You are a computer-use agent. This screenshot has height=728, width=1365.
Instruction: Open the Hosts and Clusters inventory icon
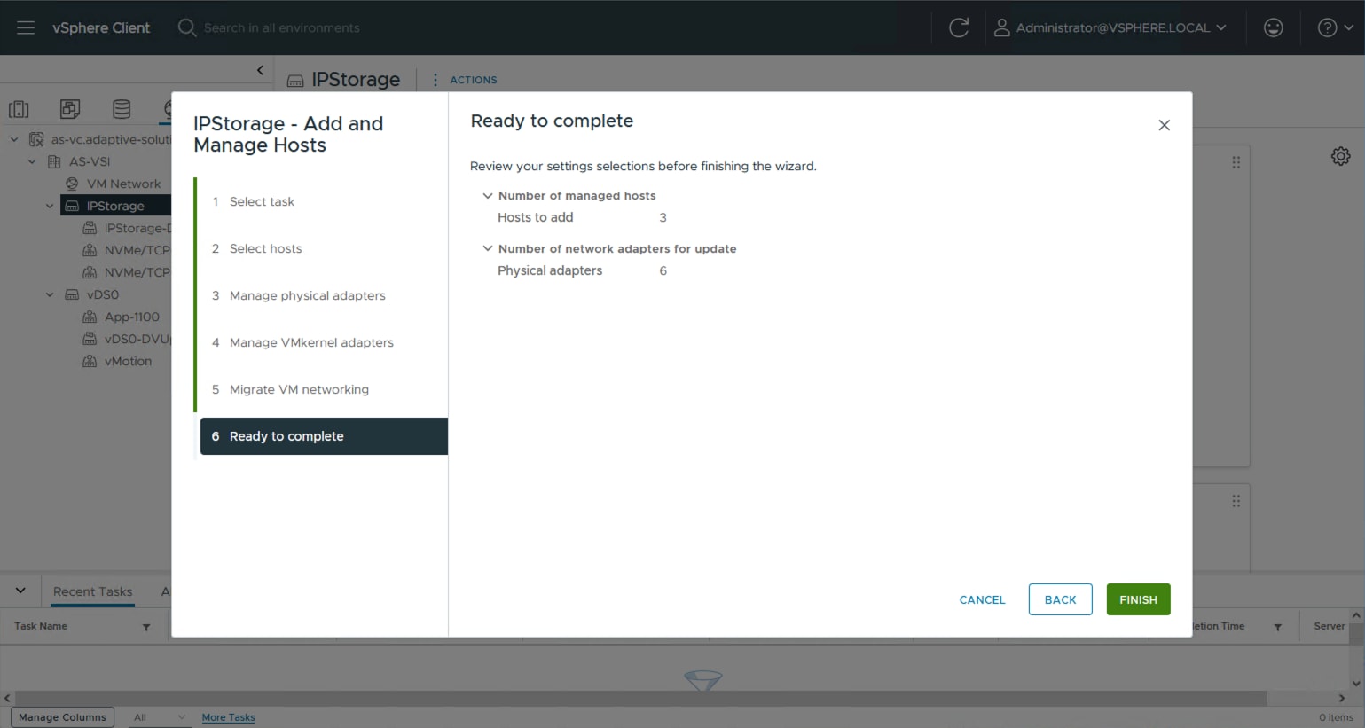[x=19, y=108]
